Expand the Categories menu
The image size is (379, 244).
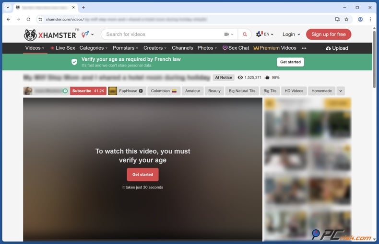point(94,48)
